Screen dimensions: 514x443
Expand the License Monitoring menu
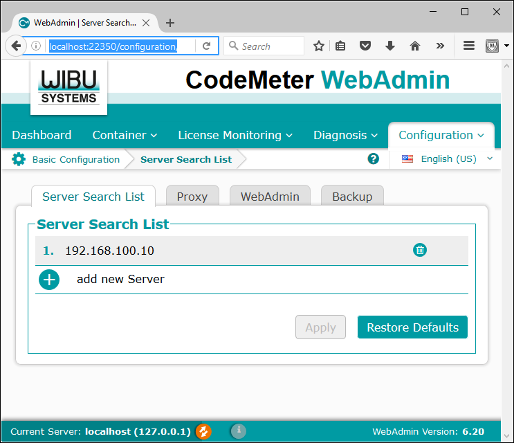pyautogui.click(x=235, y=135)
